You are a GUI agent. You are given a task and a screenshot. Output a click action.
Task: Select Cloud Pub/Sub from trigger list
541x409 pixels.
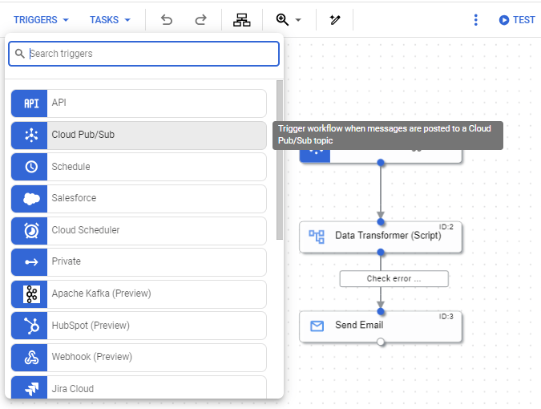[x=156, y=135]
